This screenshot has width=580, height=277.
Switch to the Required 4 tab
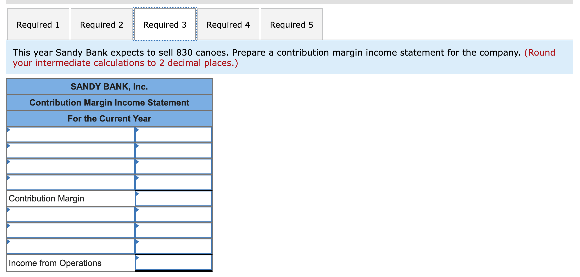228,24
